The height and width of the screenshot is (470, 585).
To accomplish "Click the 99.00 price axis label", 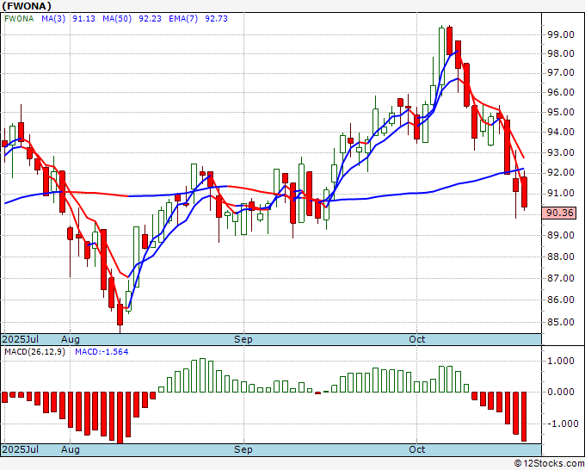I will click(x=560, y=34).
